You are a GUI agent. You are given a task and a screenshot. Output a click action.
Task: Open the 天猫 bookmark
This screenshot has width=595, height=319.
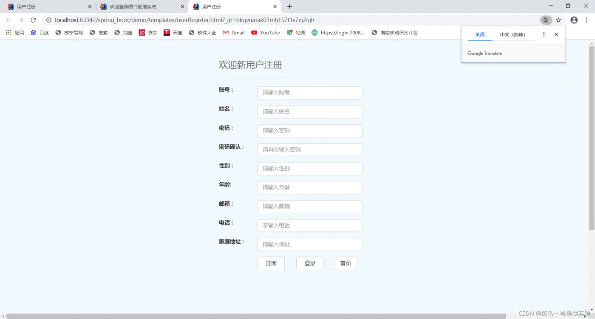(173, 32)
